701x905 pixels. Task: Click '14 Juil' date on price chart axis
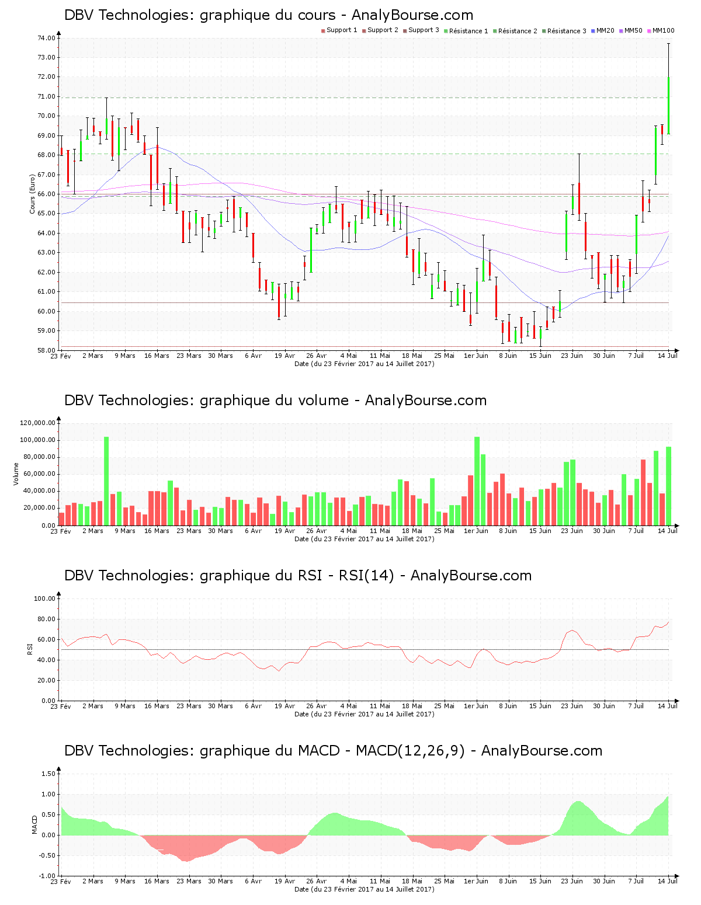[x=668, y=356]
